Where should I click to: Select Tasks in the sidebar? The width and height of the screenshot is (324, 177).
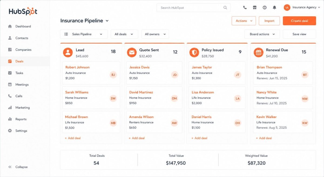(19, 73)
